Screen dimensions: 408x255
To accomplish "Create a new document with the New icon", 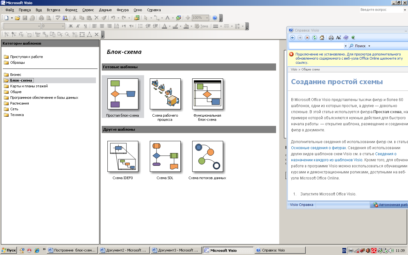I will 6,18.
